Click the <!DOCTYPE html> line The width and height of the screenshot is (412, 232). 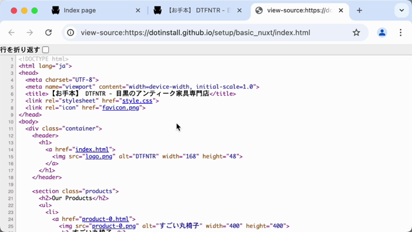(44, 59)
